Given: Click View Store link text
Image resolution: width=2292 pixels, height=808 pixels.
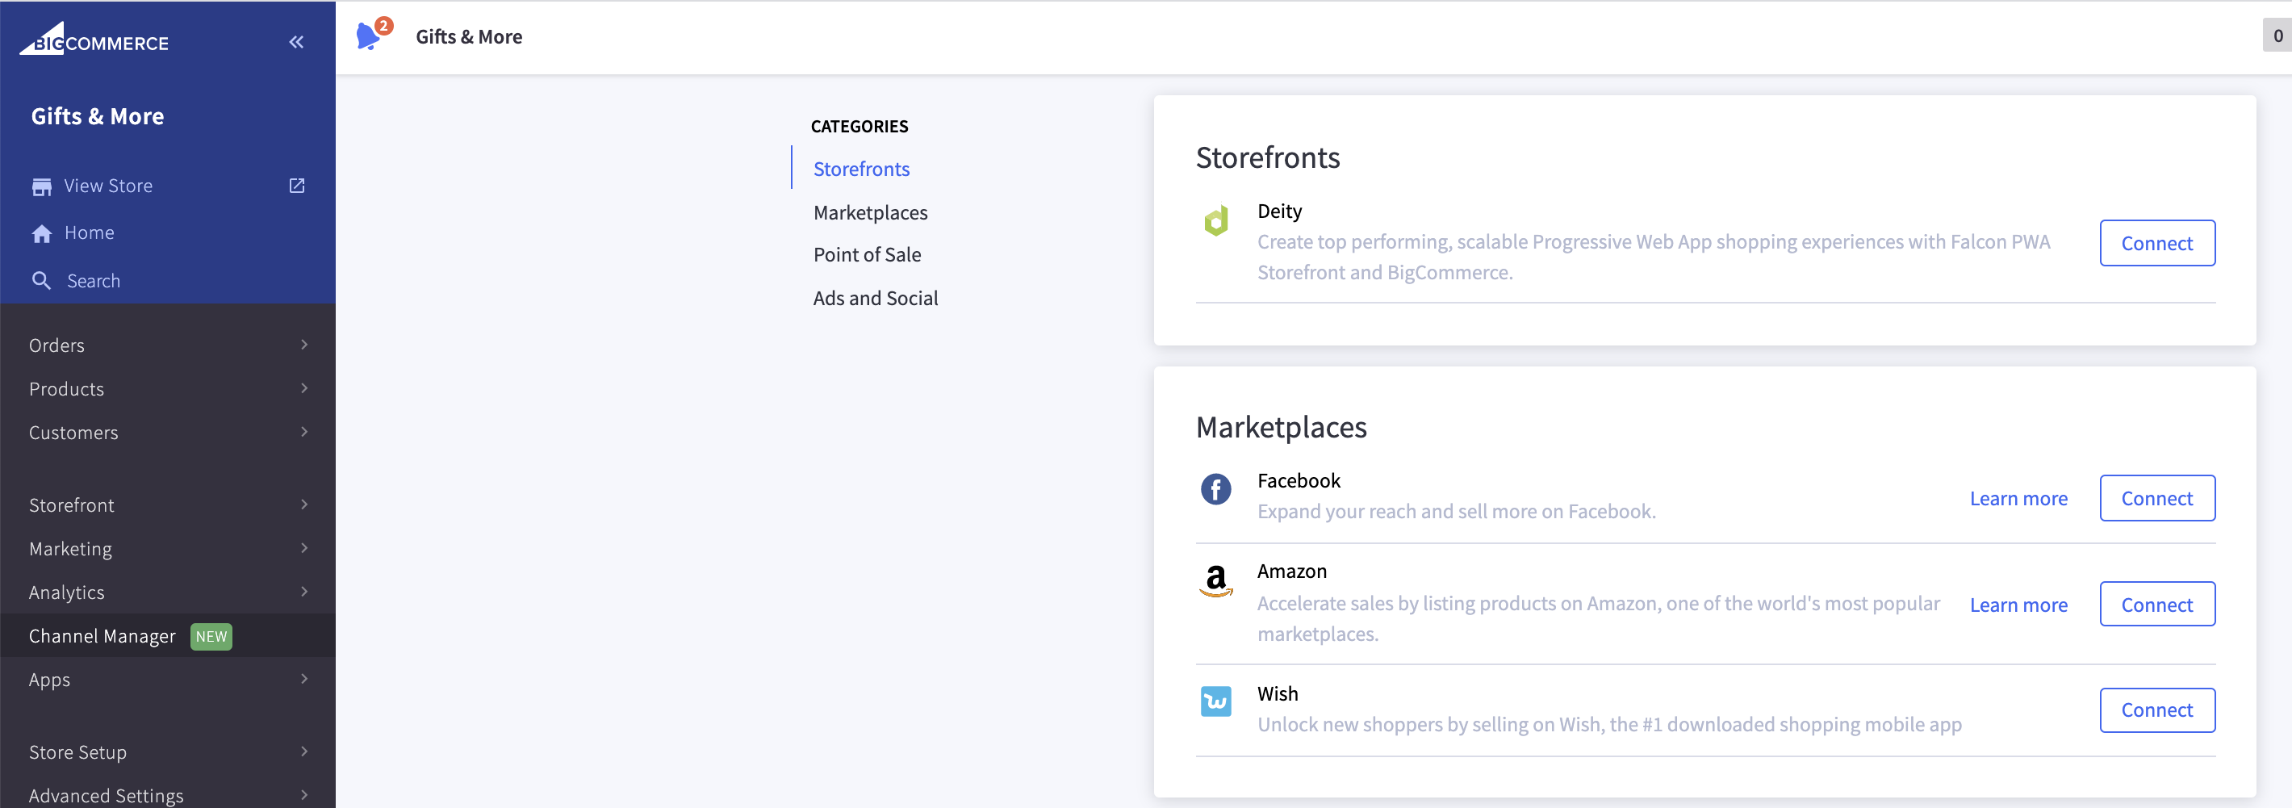Looking at the screenshot, I should pyautogui.click(x=107, y=186).
